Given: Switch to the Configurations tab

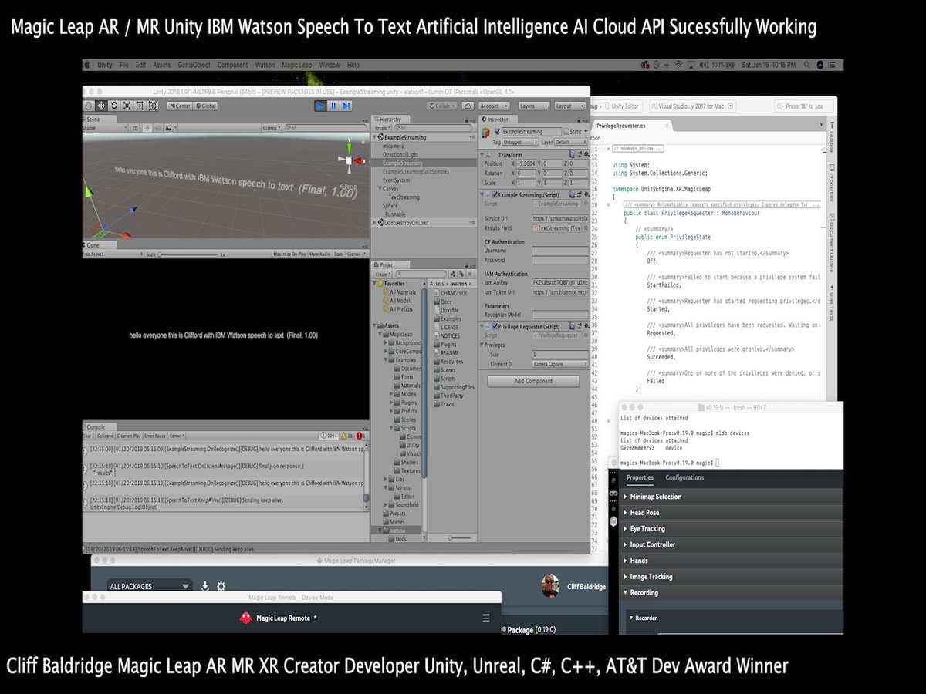Looking at the screenshot, I should coord(684,477).
